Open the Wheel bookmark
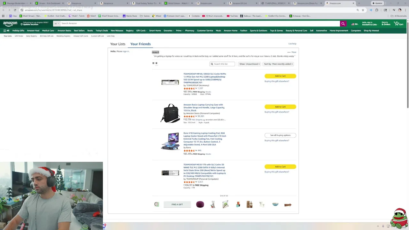This screenshot has height=230, width=409. click(157, 16)
